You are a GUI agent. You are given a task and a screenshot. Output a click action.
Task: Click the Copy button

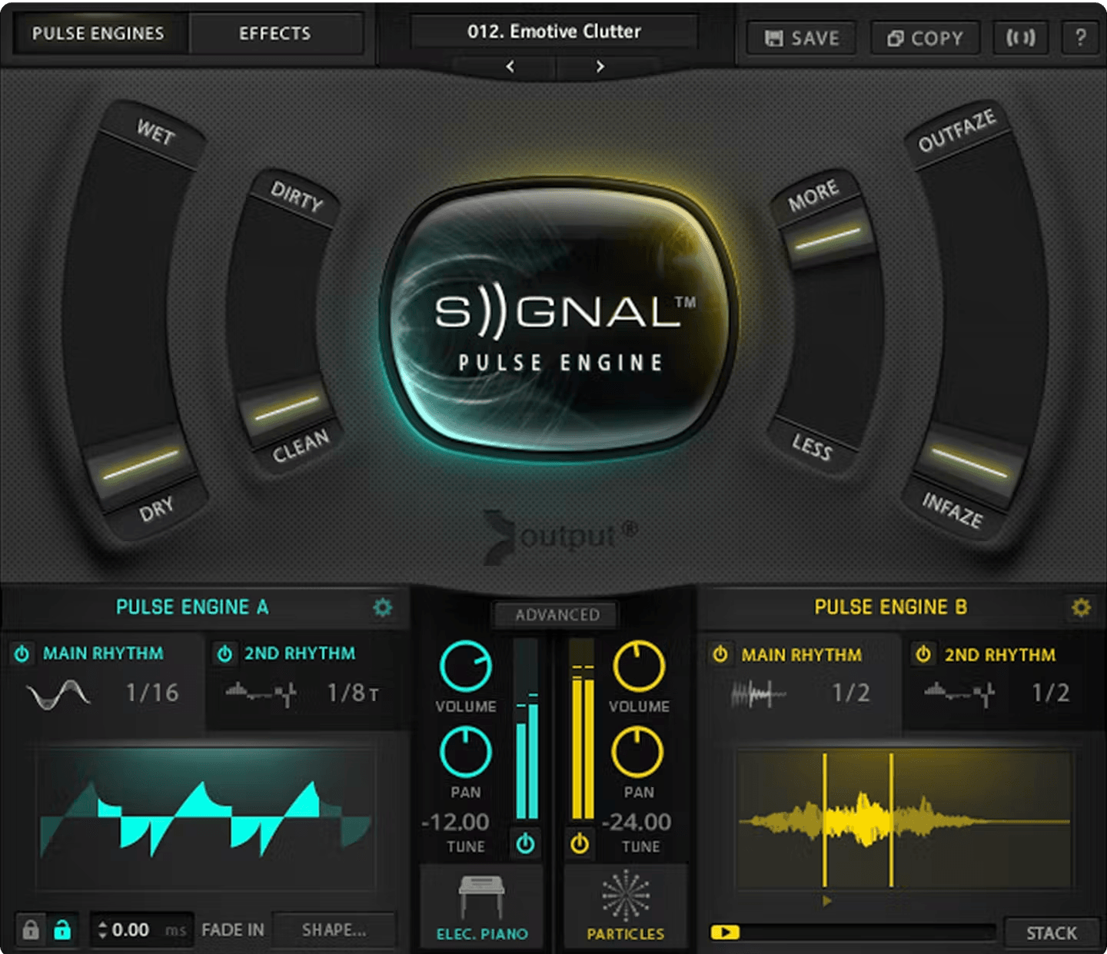coord(926,38)
